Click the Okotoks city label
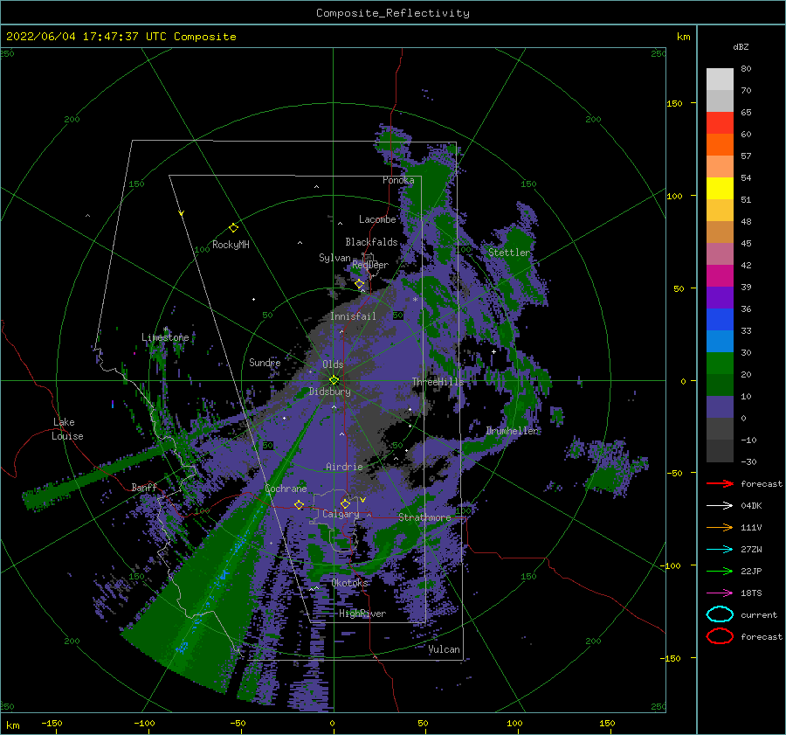The height and width of the screenshot is (735, 786). tap(349, 583)
